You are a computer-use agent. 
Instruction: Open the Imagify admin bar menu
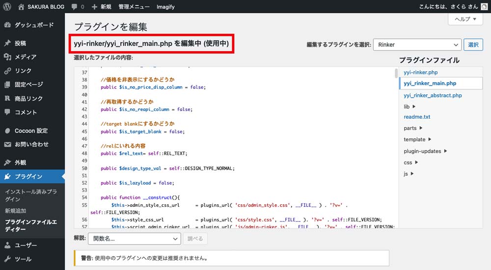click(165, 6)
